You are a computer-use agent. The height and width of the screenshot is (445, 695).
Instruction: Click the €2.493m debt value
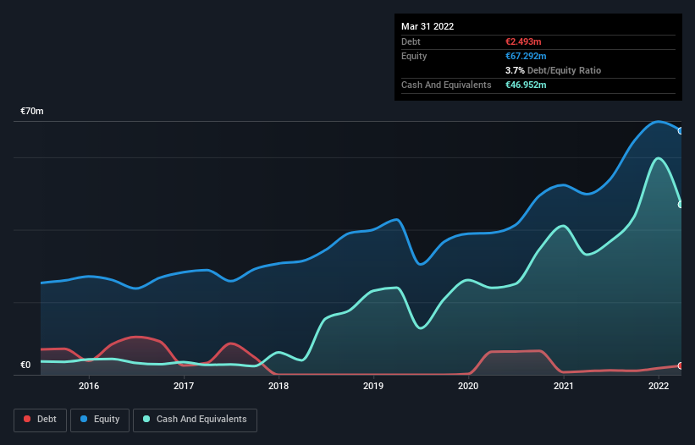coord(523,41)
